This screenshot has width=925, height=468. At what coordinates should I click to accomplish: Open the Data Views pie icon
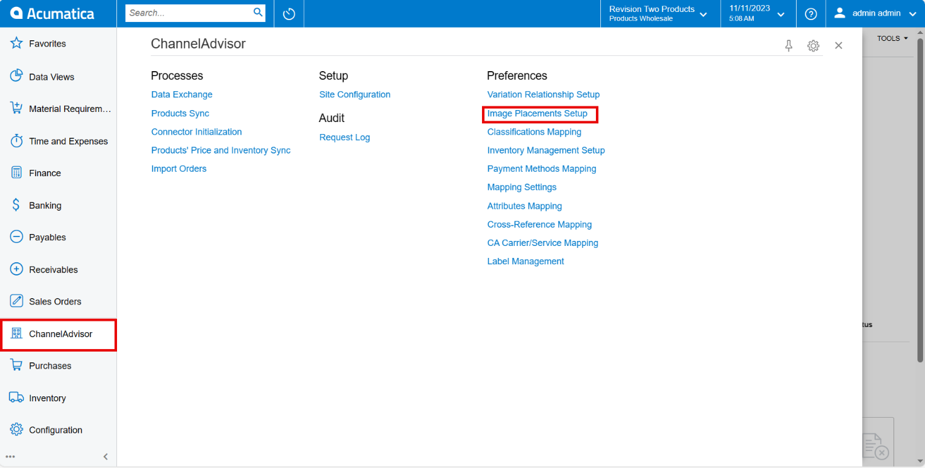[x=16, y=76]
